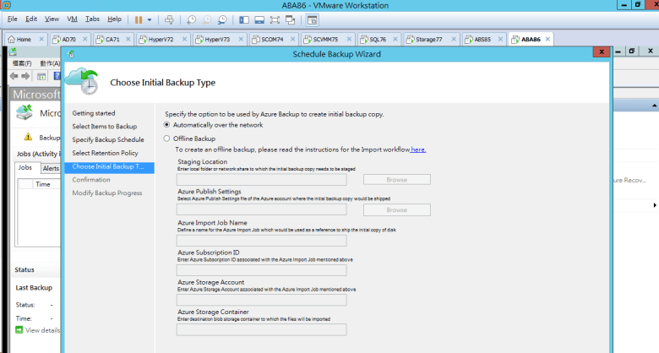This screenshot has height=353, width=659.
Task: Switch to the SCVMM75 VM tab
Action: pyautogui.click(x=322, y=39)
